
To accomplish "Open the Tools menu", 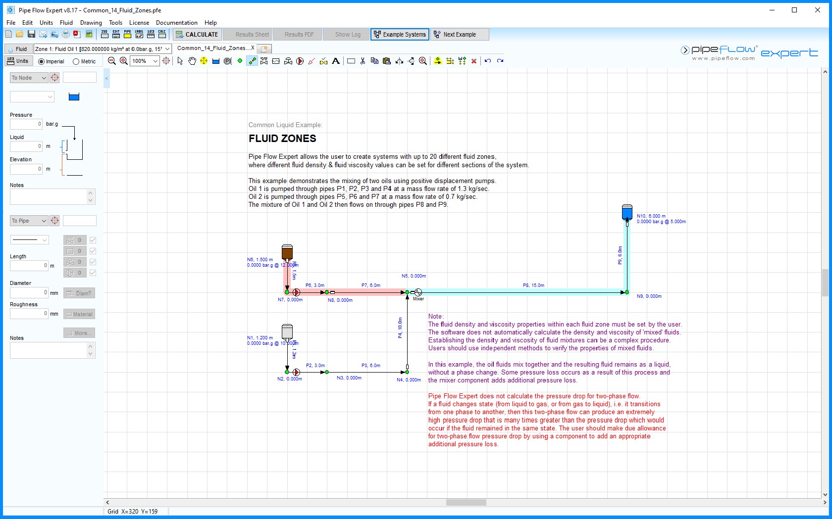I will 115,22.
